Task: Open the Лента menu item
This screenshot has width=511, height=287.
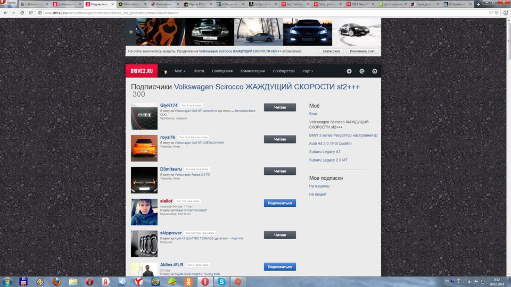Action: [x=199, y=71]
